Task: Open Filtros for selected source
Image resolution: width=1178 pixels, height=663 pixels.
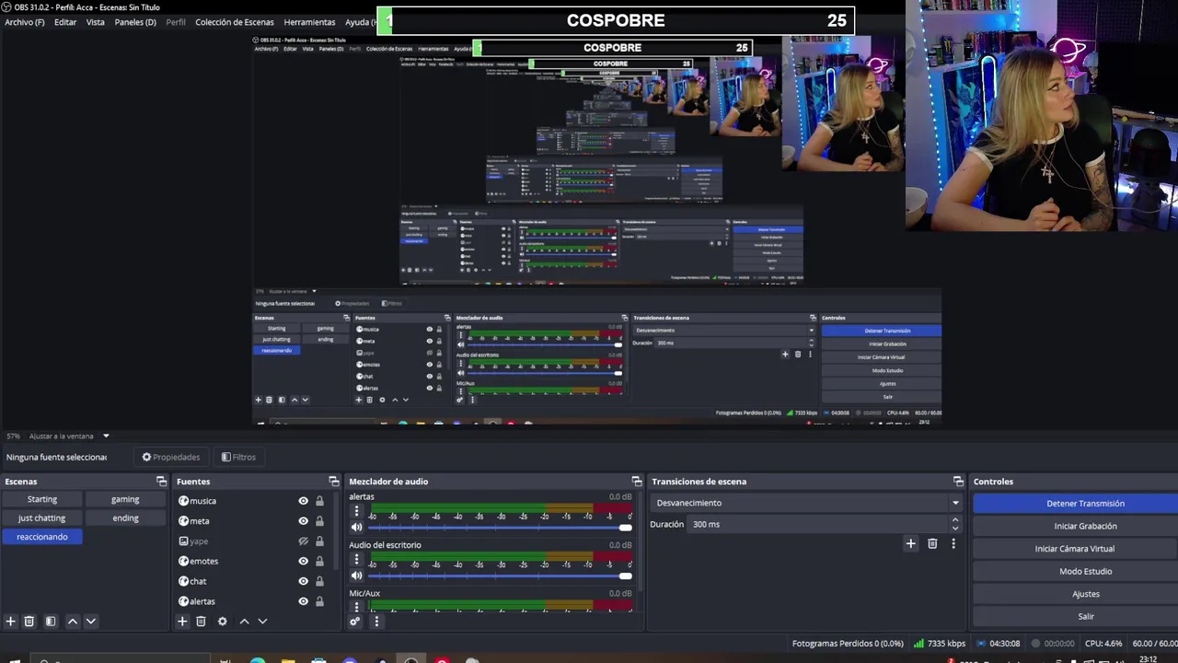Action: (238, 457)
